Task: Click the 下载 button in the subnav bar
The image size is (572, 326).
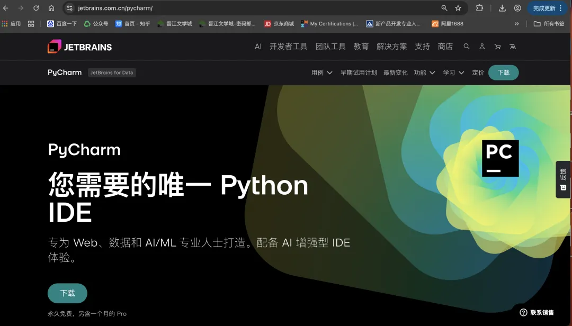Action: (504, 73)
